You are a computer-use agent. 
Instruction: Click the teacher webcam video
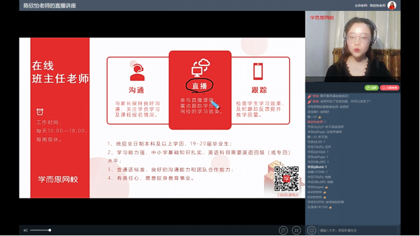pyautogui.click(x=353, y=47)
